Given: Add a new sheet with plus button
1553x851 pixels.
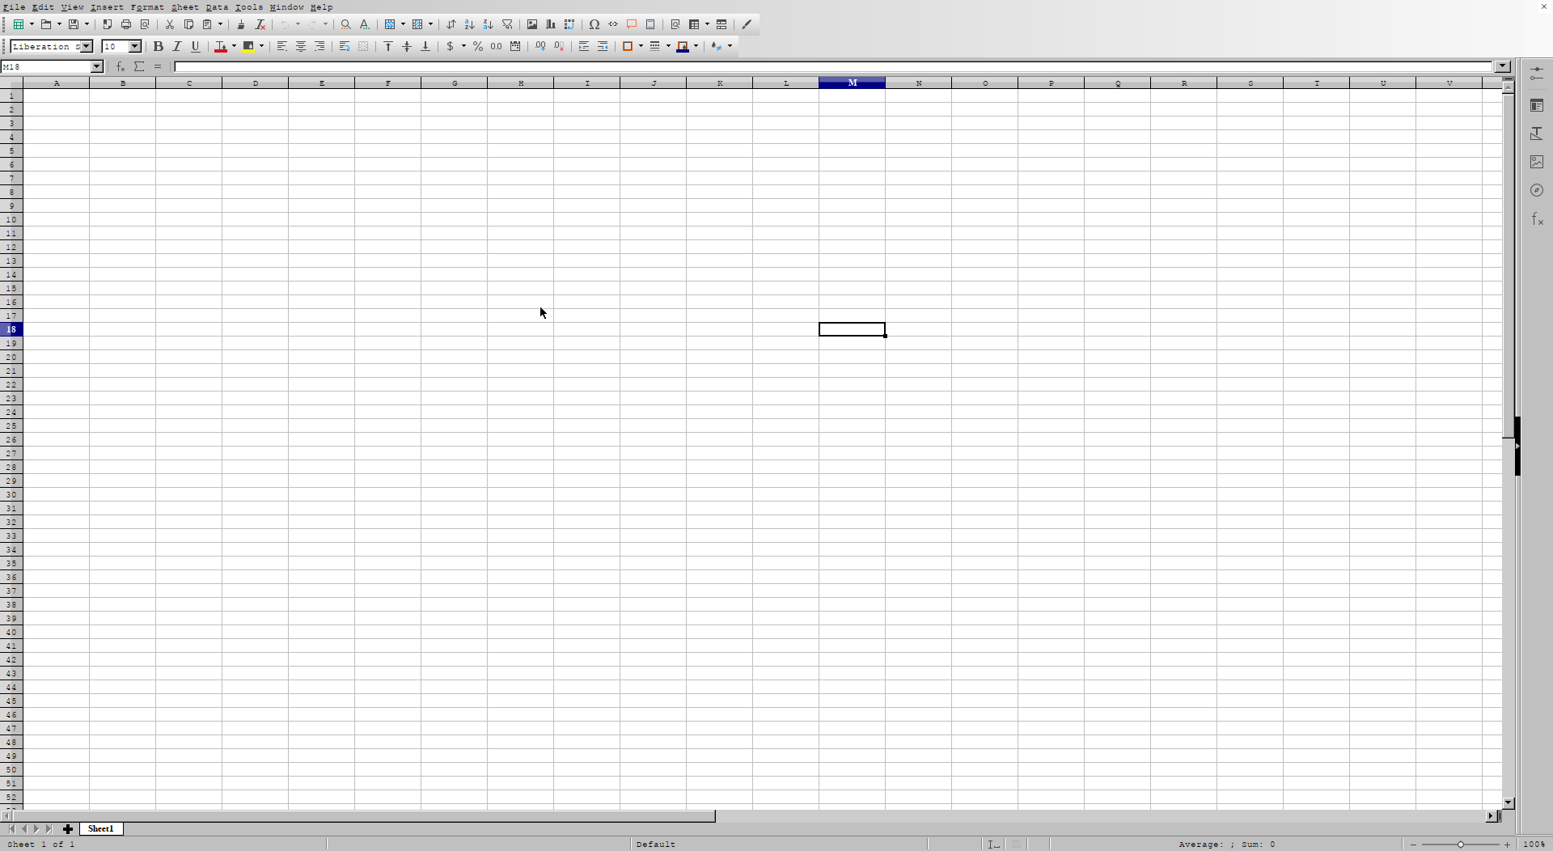Looking at the screenshot, I should (x=68, y=828).
